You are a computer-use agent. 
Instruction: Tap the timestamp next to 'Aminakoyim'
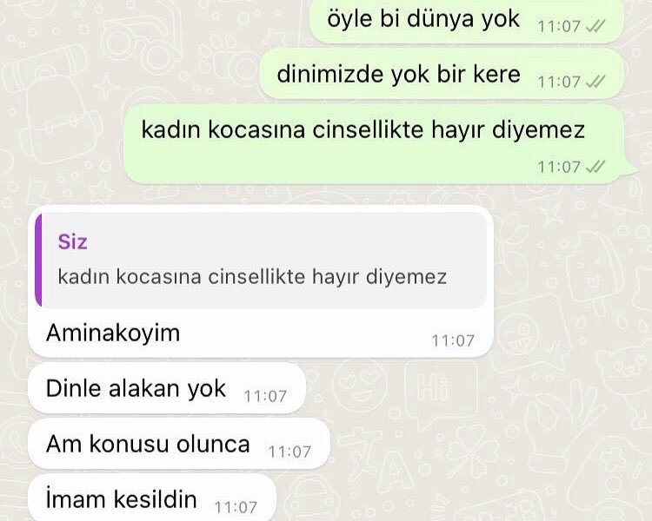coord(453,340)
